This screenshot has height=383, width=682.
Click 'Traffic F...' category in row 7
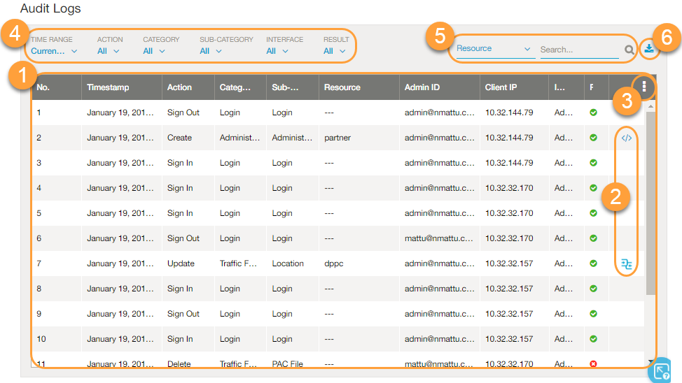click(238, 263)
